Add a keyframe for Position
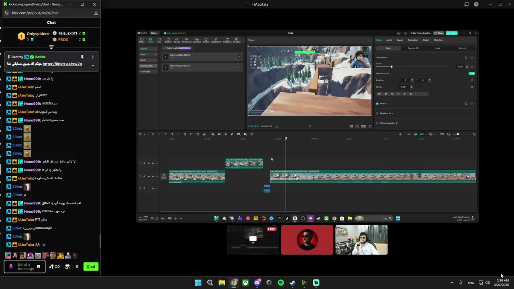Screen dimensions: 514x289 pos(472,80)
